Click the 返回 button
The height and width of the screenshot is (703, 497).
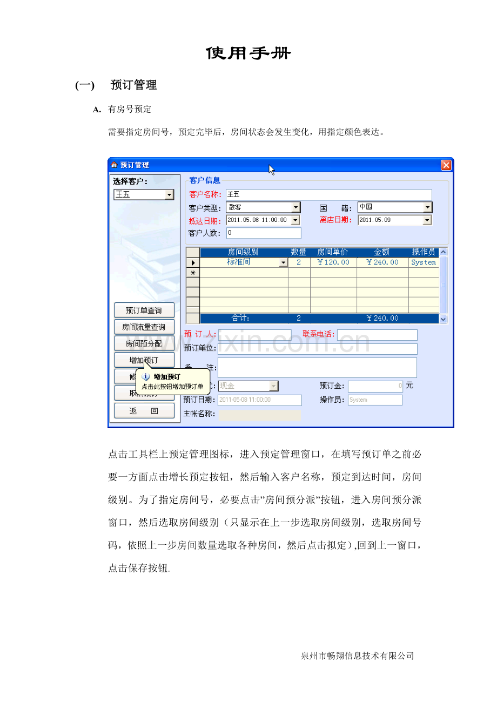[x=144, y=411]
